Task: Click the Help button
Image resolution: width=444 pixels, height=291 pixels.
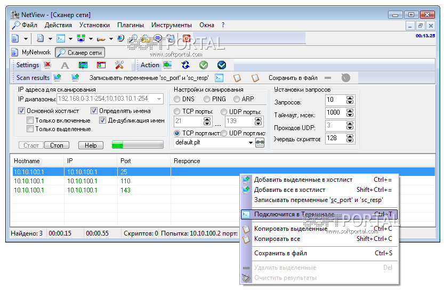Action: tap(91, 145)
